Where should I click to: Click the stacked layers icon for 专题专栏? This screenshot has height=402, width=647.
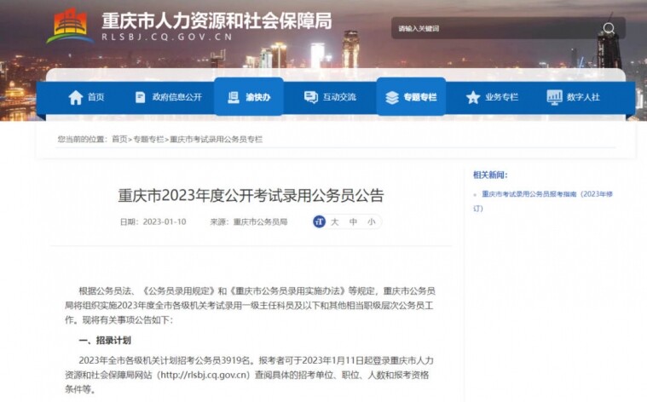point(391,98)
